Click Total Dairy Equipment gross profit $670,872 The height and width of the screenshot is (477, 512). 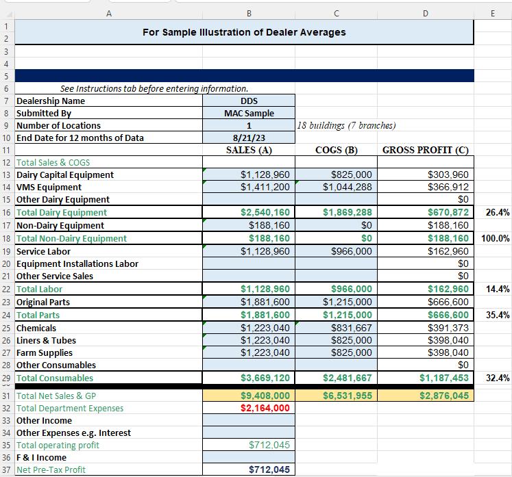coord(426,212)
